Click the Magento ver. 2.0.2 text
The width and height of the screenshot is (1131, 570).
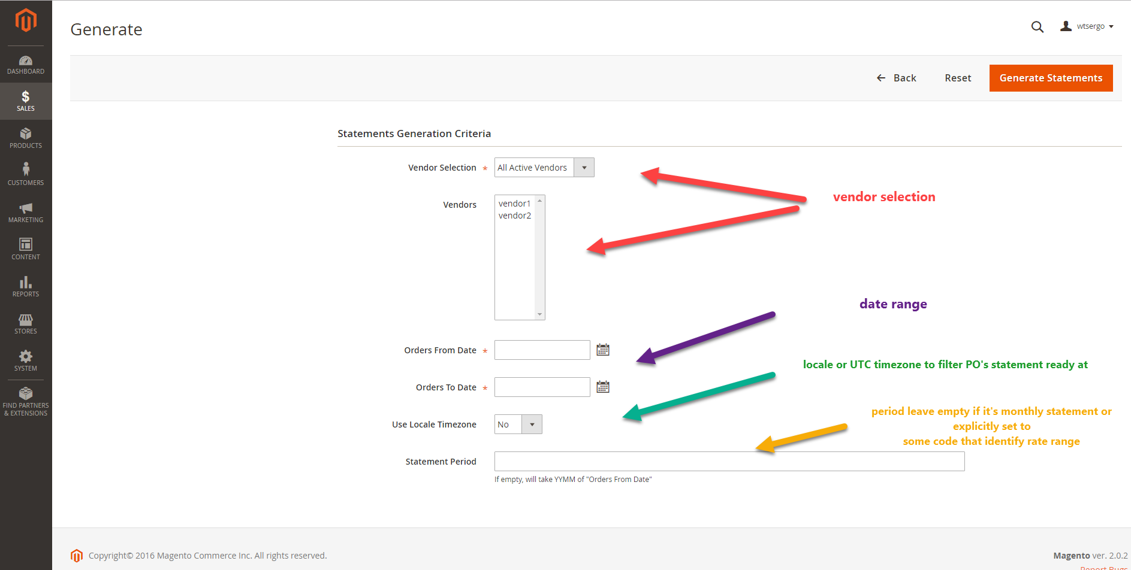(x=1090, y=556)
